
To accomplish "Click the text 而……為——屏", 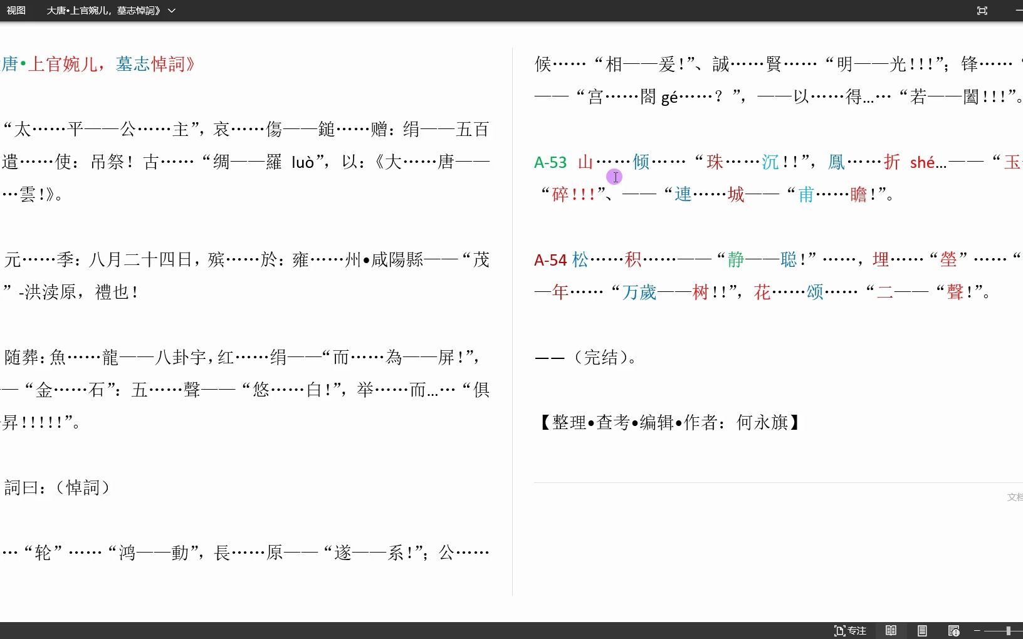I will pos(394,358).
